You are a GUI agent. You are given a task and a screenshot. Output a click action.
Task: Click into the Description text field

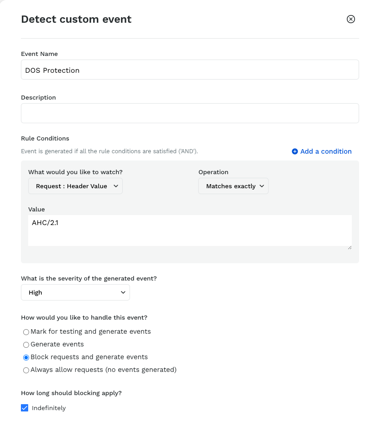click(190, 113)
